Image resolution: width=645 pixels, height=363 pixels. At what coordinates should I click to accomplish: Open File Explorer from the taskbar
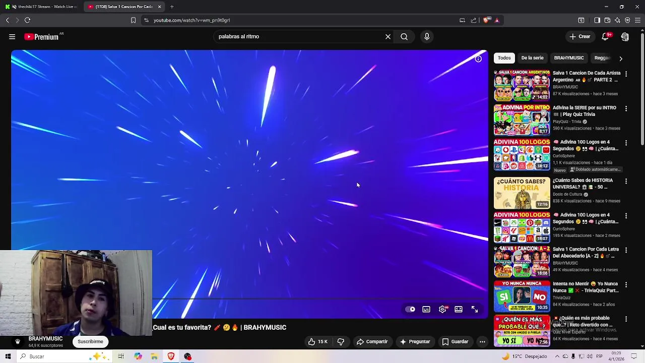pyautogui.click(x=154, y=356)
